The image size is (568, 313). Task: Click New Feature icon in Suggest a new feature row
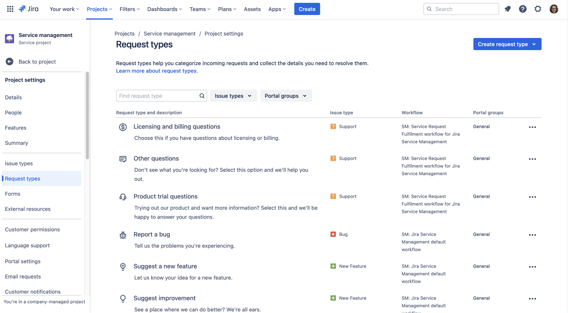point(333,266)
